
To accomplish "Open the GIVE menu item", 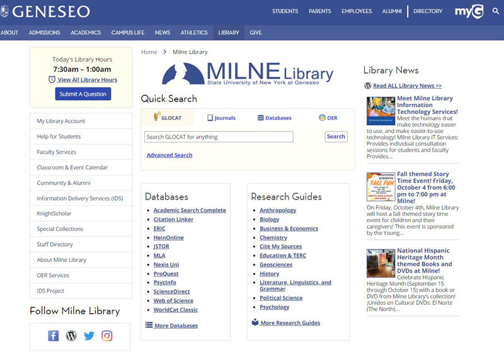I will tap(256, 33).
